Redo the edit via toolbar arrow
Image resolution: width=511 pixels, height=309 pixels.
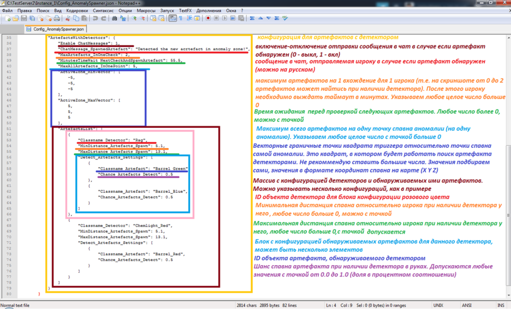103,18
